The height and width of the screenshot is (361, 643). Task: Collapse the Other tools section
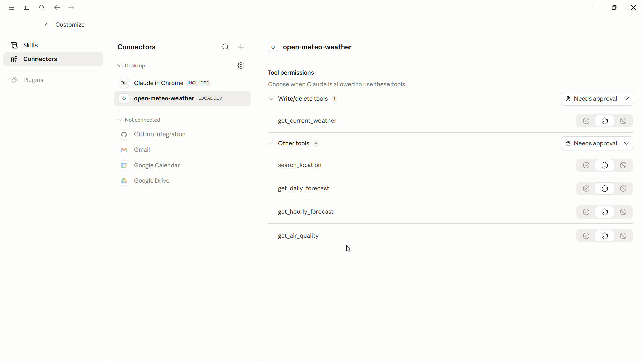[x=271, y=143]
